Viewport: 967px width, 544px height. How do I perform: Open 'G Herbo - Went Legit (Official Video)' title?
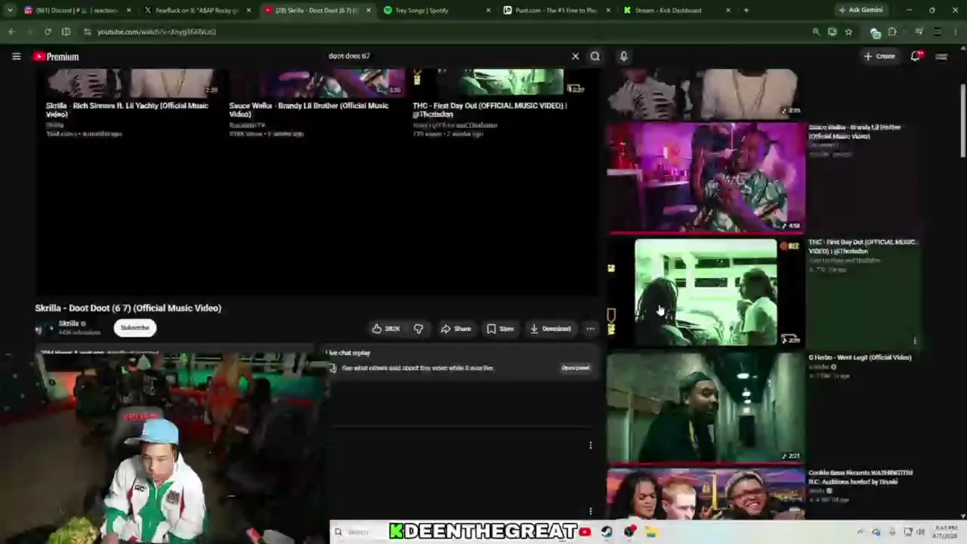click(860, 357)
